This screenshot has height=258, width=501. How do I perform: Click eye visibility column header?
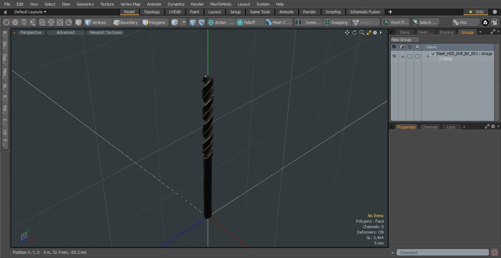point(394,47)
